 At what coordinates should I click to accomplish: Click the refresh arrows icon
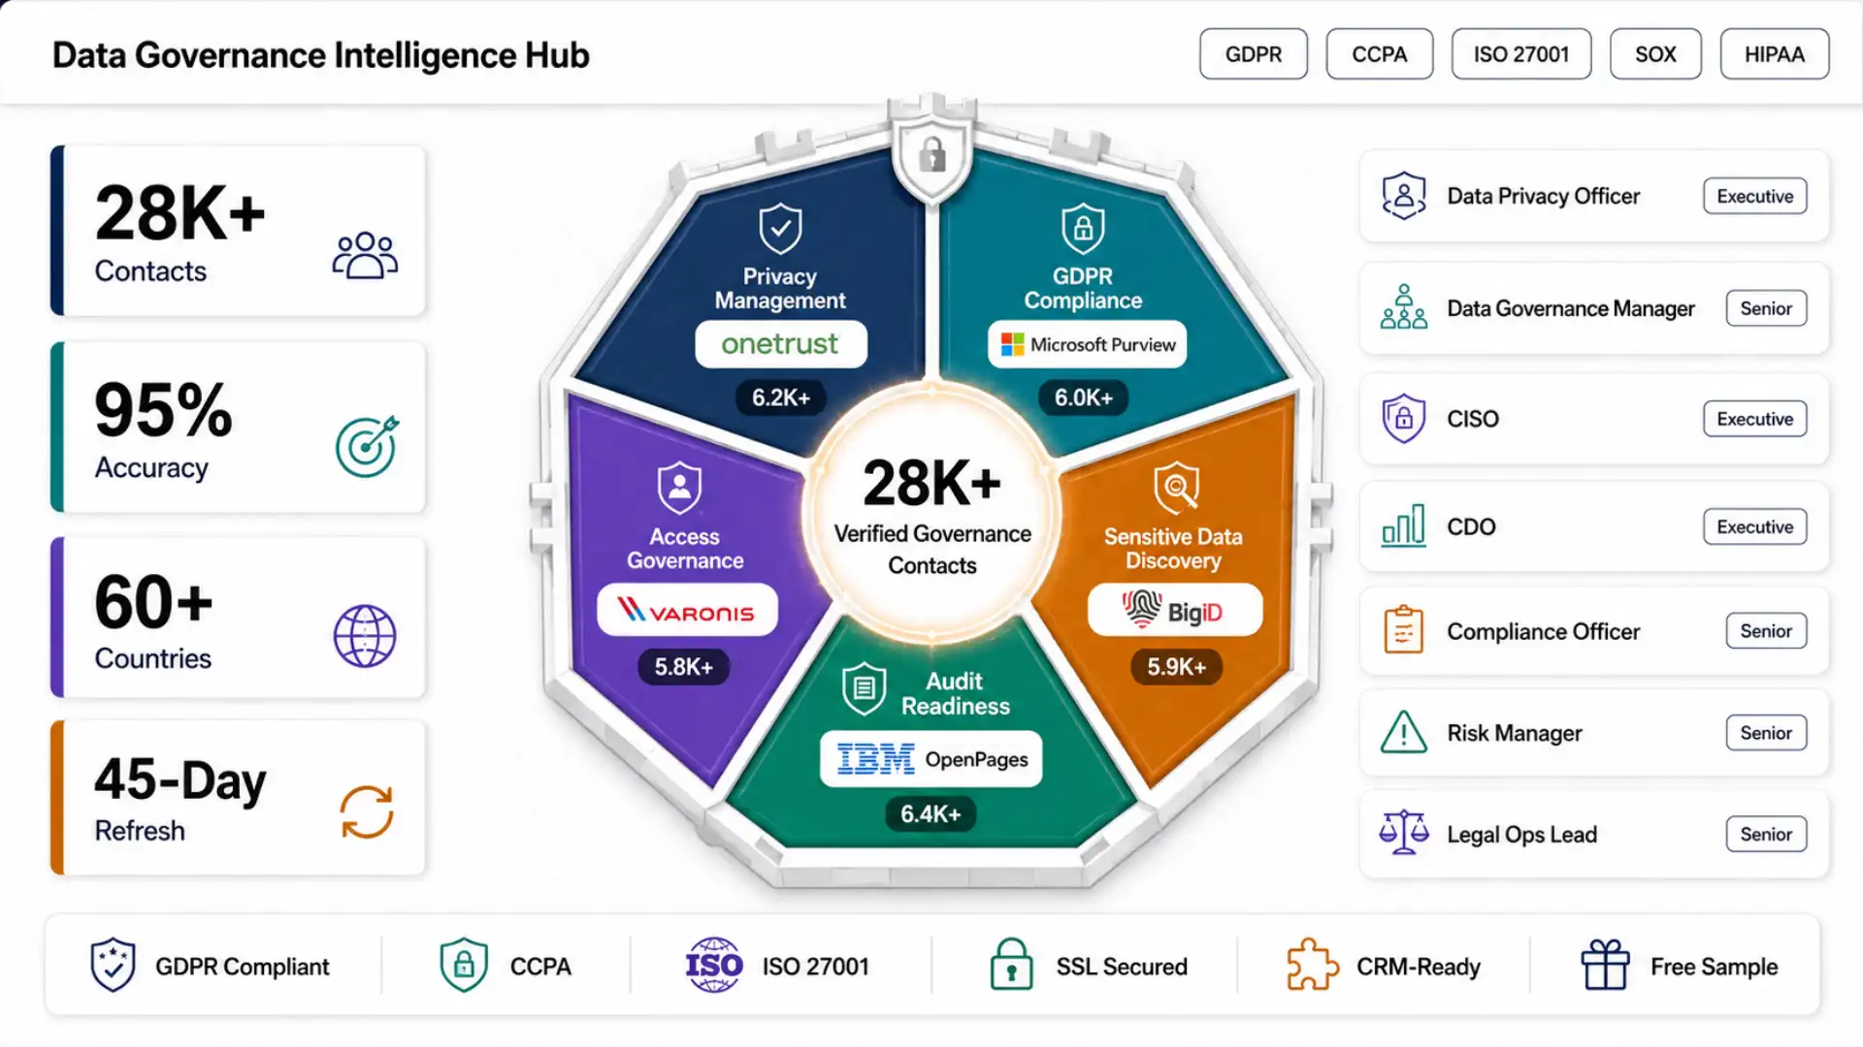tap(367, 811)
